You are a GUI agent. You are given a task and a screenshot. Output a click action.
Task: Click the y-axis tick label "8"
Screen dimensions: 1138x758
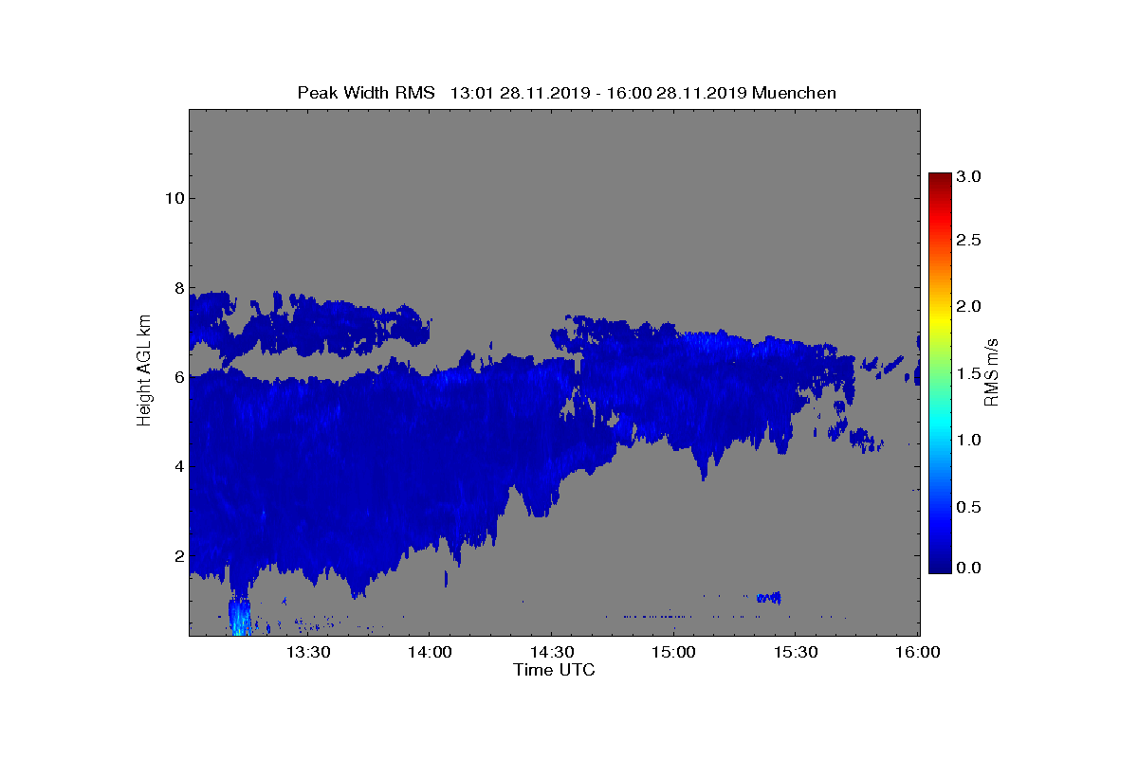(x=177, y=288)
